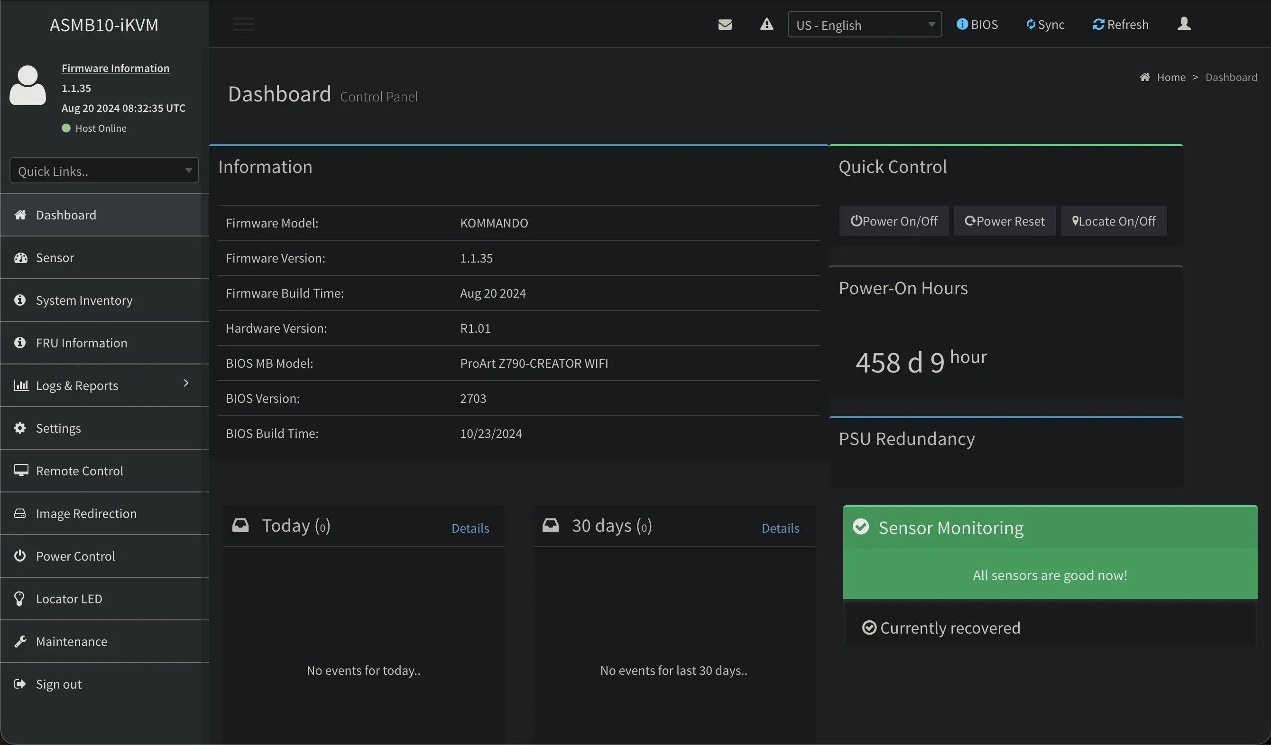Click the Sync arrows icon
The width and height of the screenshot is (1271, 745).
point(1031,24)
